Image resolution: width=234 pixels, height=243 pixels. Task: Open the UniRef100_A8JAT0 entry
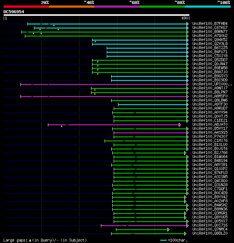210,124
